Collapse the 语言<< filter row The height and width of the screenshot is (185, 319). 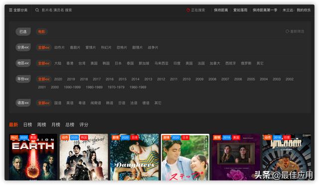[23, 103]
